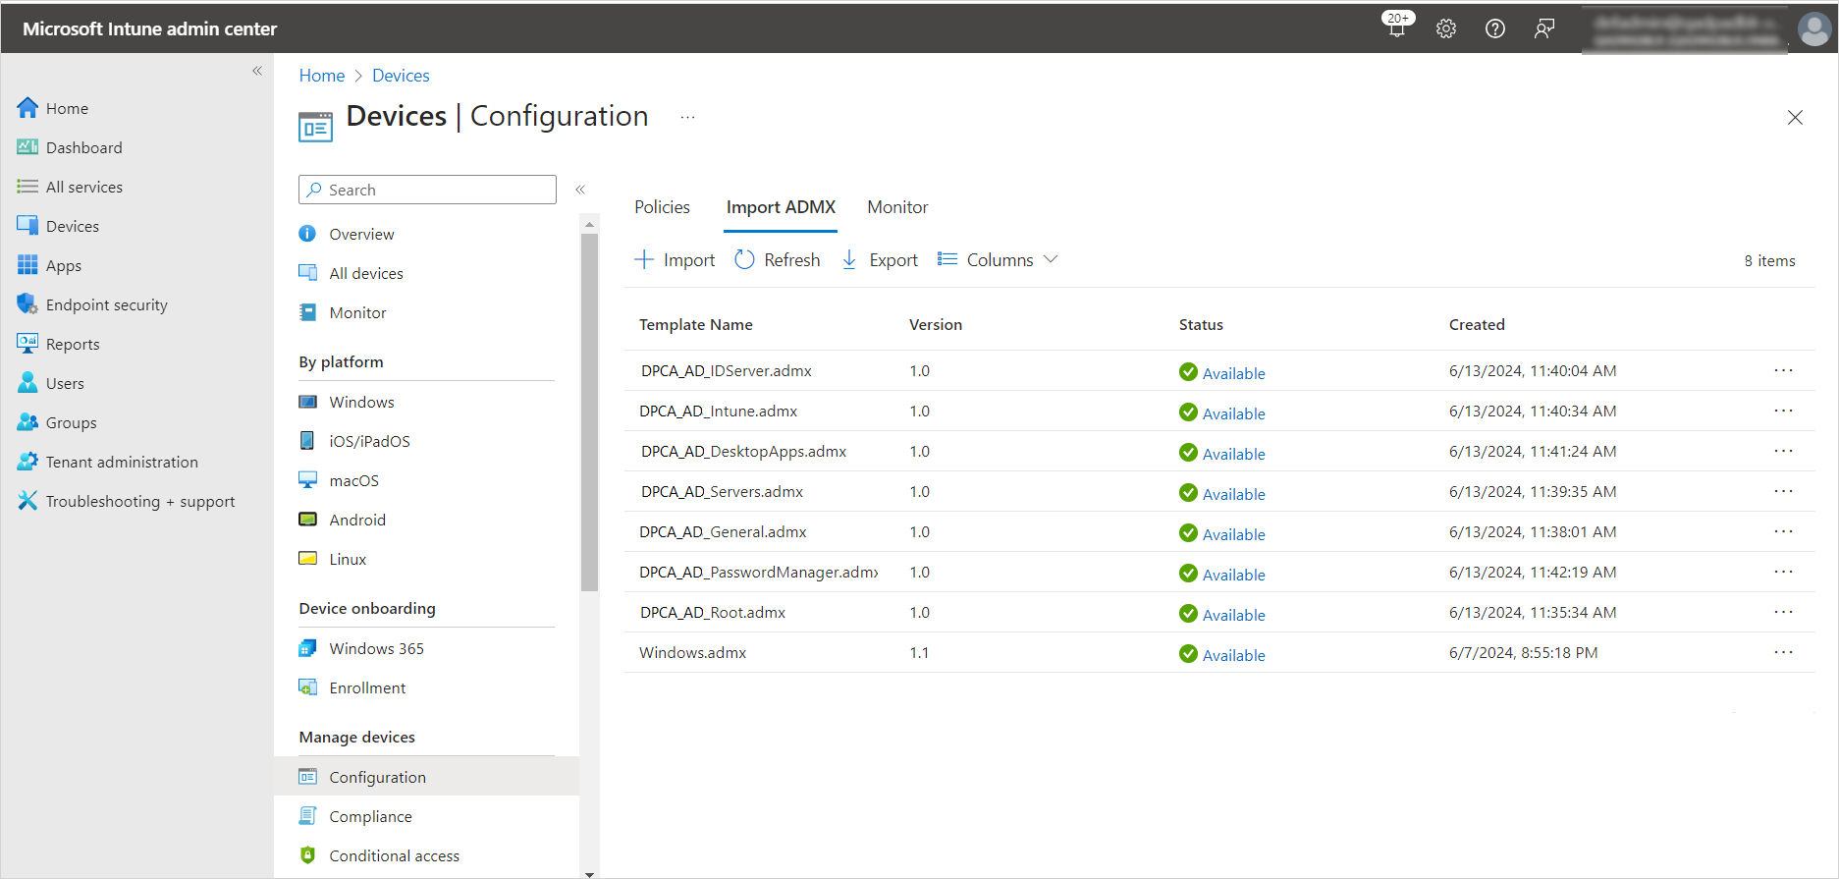1839x879 pixels.
Task: Click the Tenant administration icon
Action: click(27, 462)
